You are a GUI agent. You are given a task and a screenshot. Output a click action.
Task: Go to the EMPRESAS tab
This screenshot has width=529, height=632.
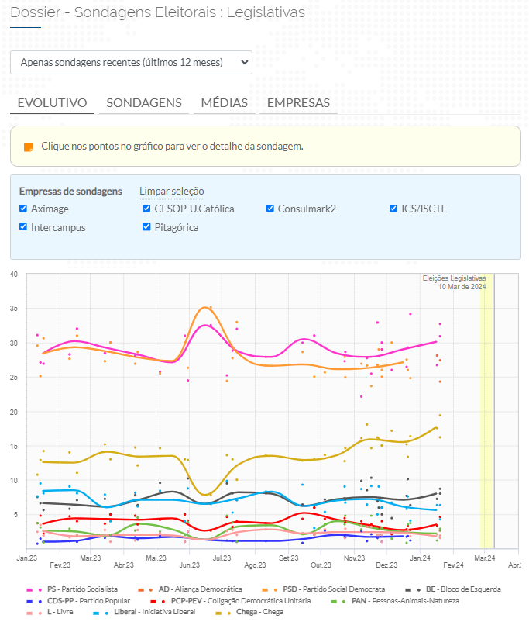pos(298,103)
